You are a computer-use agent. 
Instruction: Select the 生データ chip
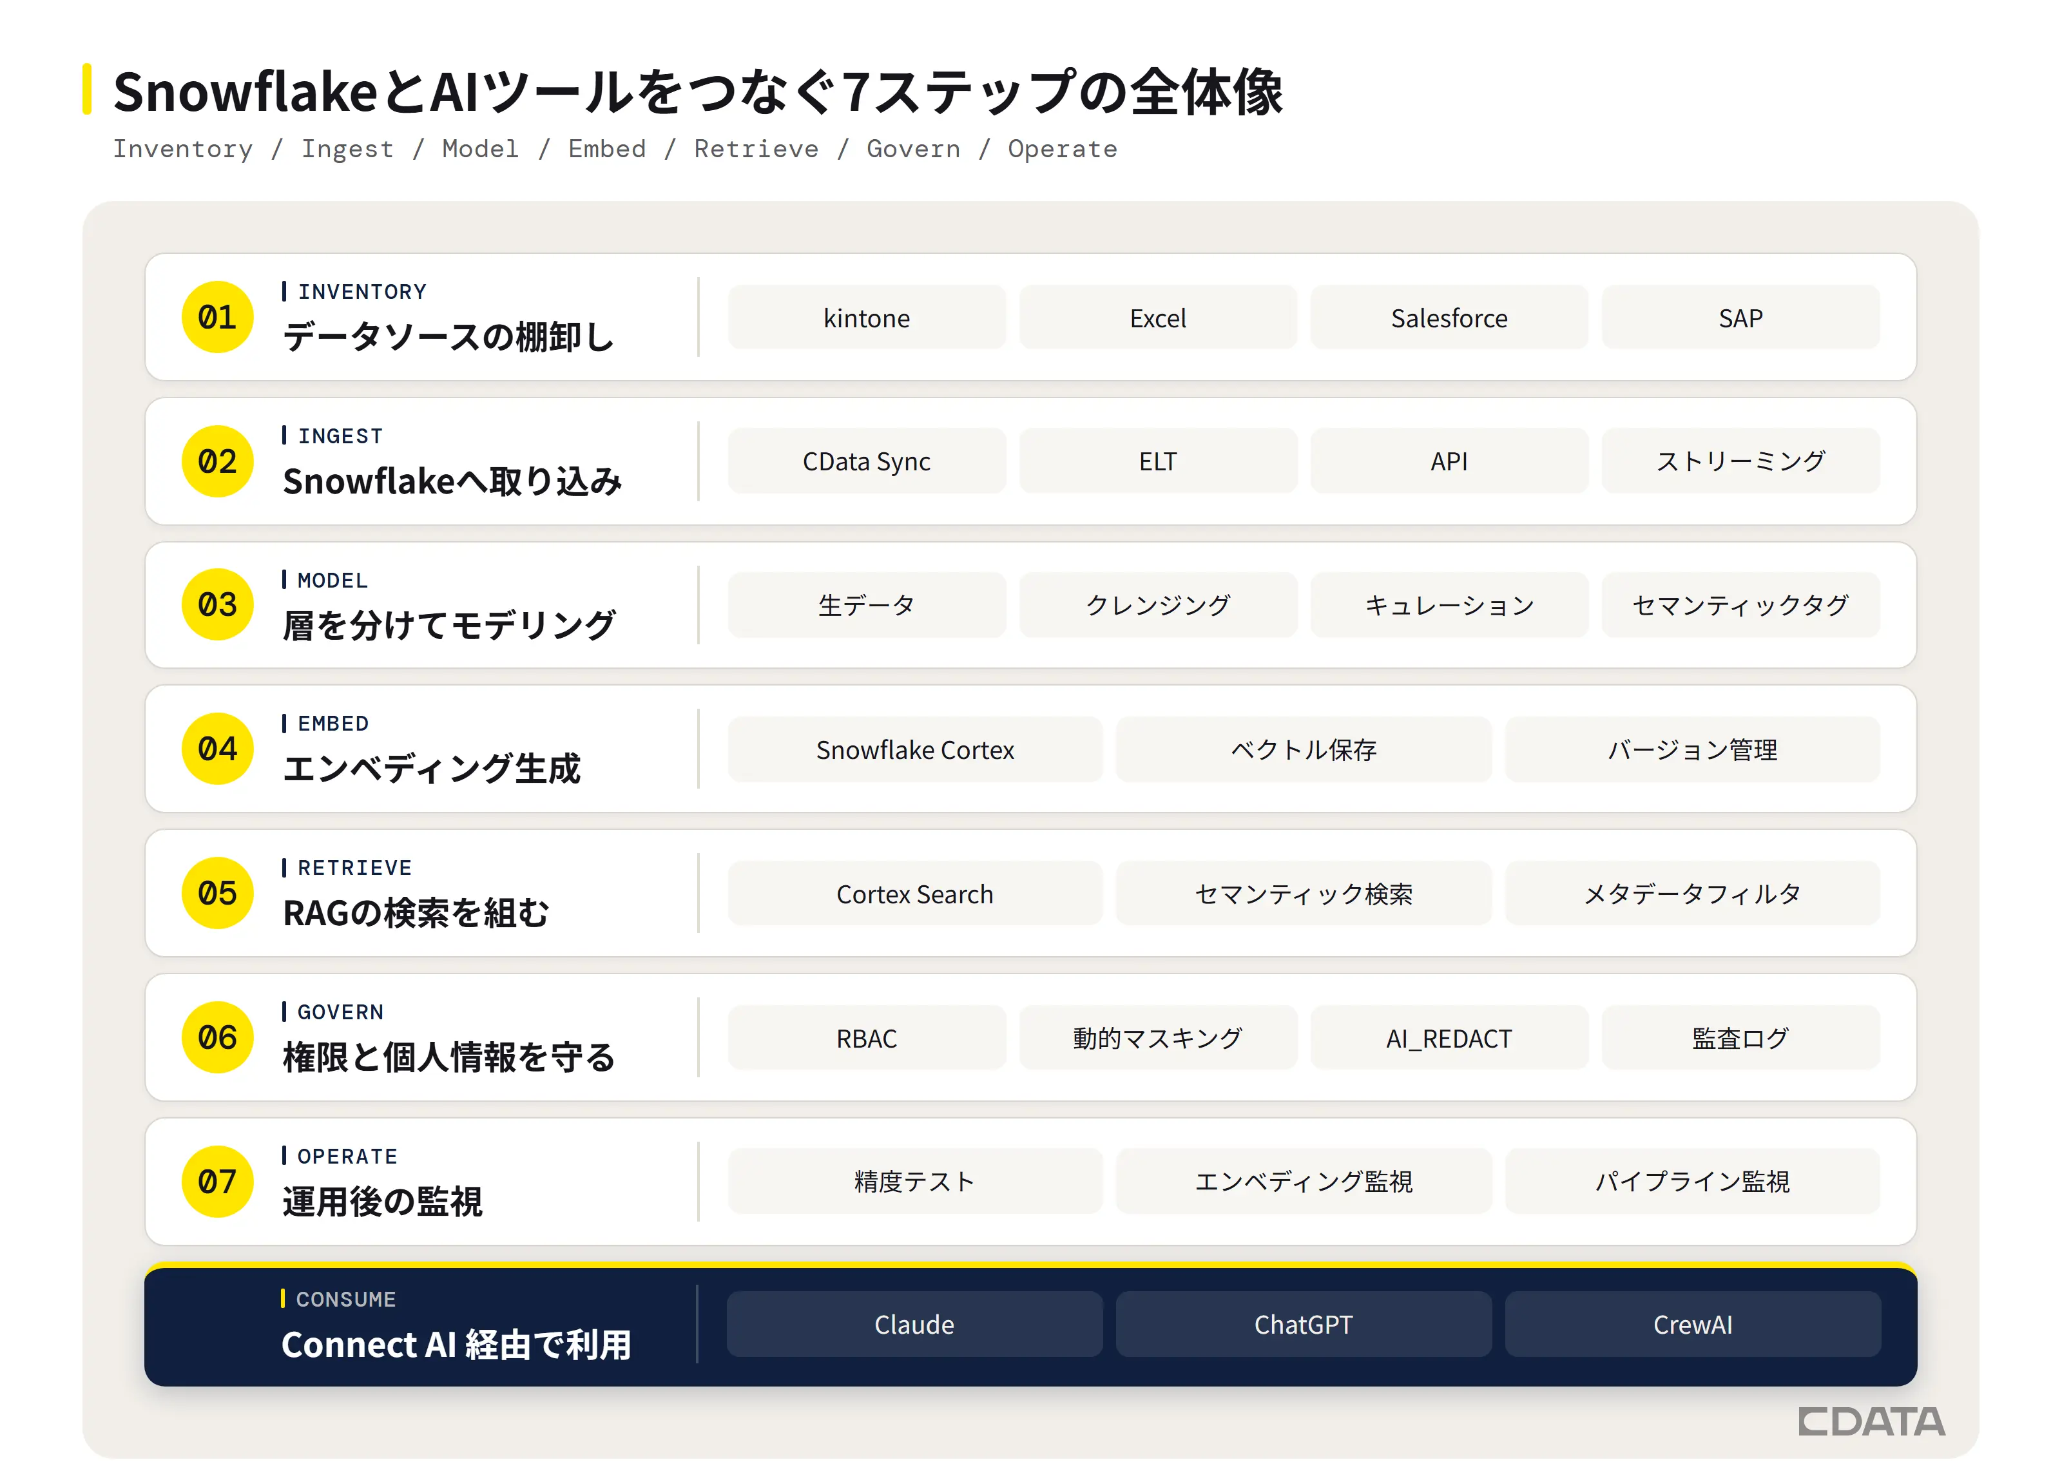point(867,605)
